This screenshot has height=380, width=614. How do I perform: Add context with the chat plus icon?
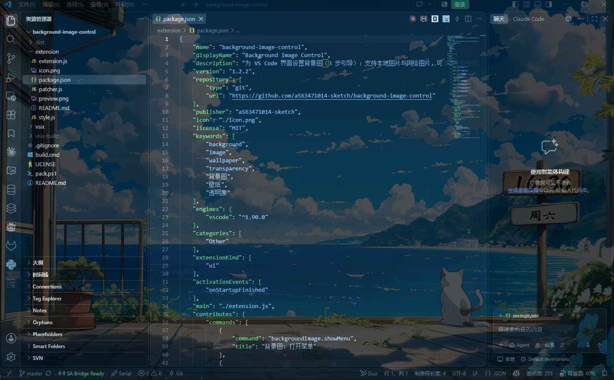tap(501, 345)
